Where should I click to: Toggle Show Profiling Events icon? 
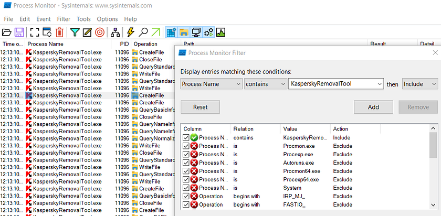(221, 33)
